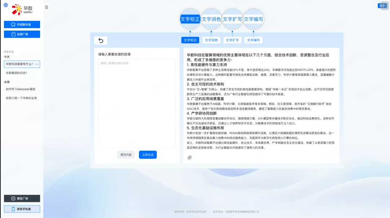
Task: Click 立即生成 to generate the result
Action: [x=148, y=155]
